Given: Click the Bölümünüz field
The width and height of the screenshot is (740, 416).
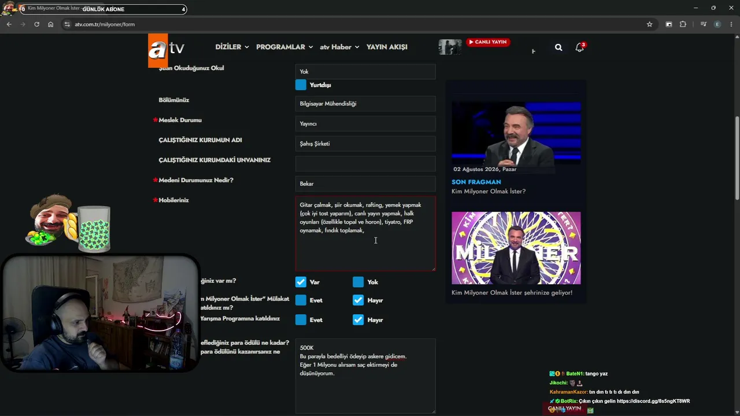Looking at the screenshot, I should [365, 104].
